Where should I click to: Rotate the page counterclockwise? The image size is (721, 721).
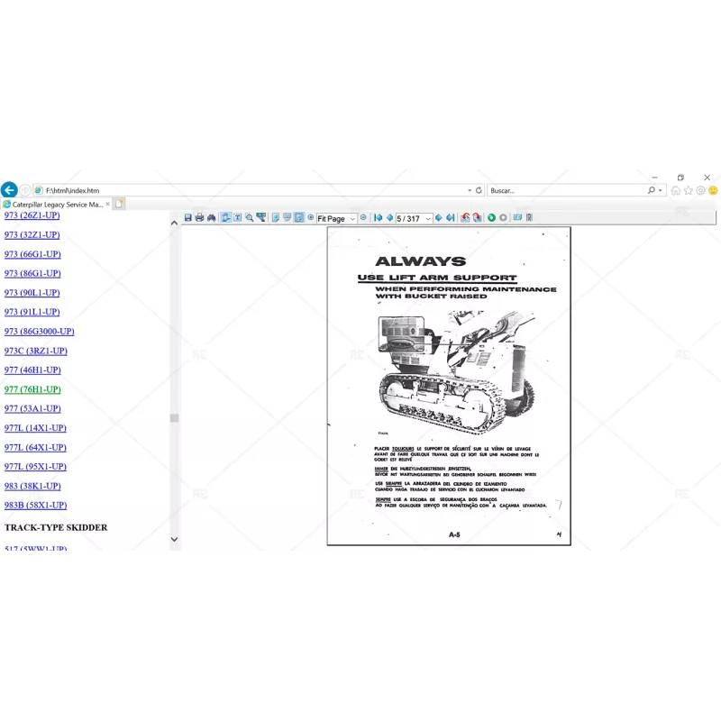click(x=466, y=218)
